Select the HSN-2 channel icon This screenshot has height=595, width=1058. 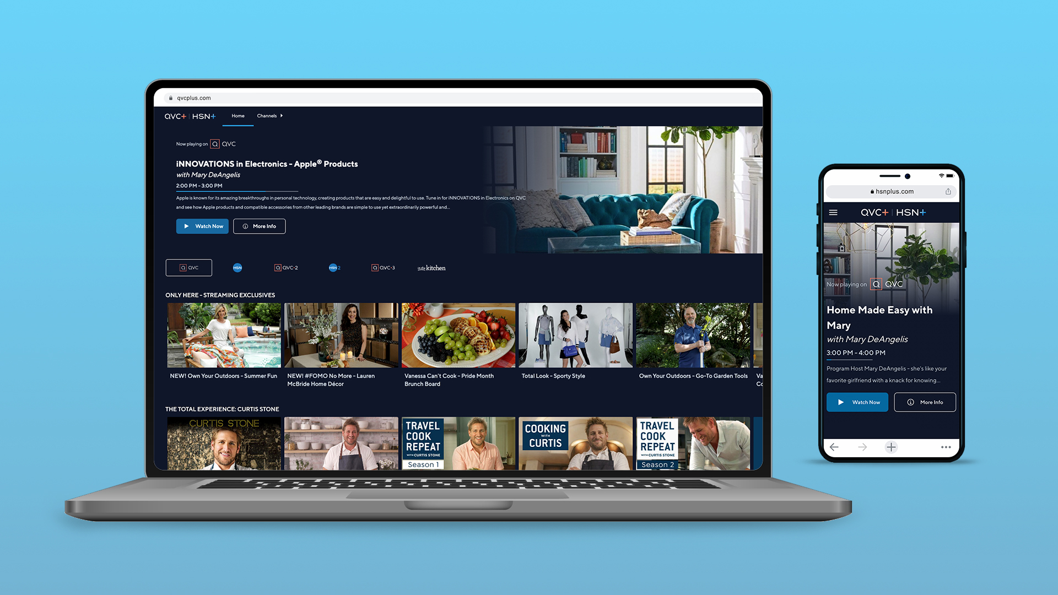tap(334, 267)
